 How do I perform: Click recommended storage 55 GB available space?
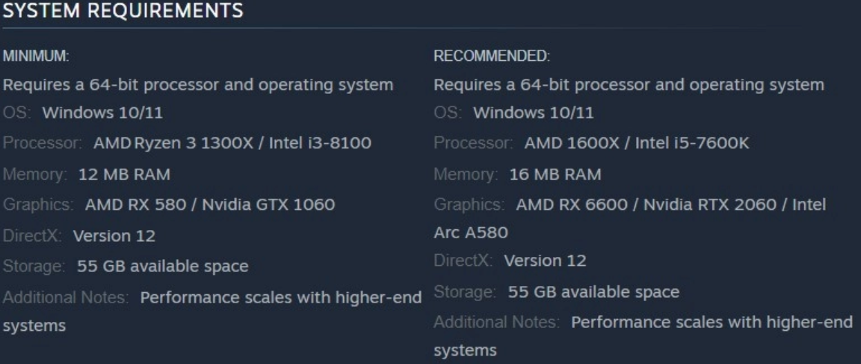click(x=593, y=292)
